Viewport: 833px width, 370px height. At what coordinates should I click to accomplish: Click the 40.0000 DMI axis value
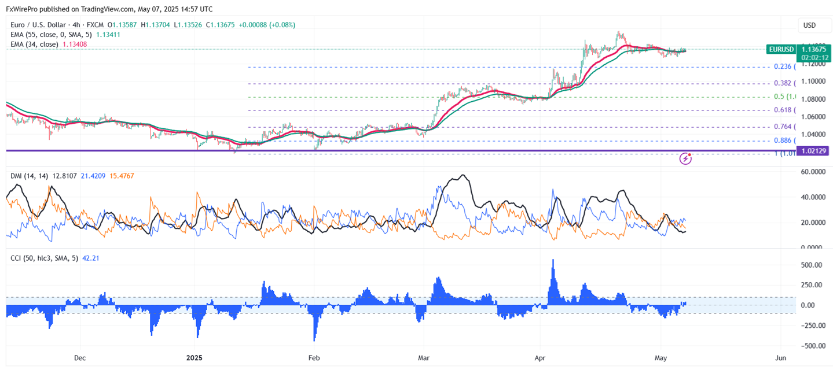(x=813, y=197)
